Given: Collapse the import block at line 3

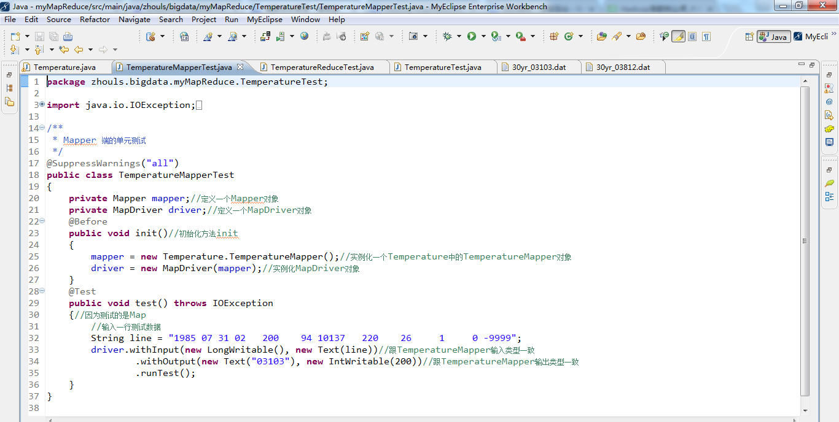Looking at the screenshot, I should click(42, 105).
